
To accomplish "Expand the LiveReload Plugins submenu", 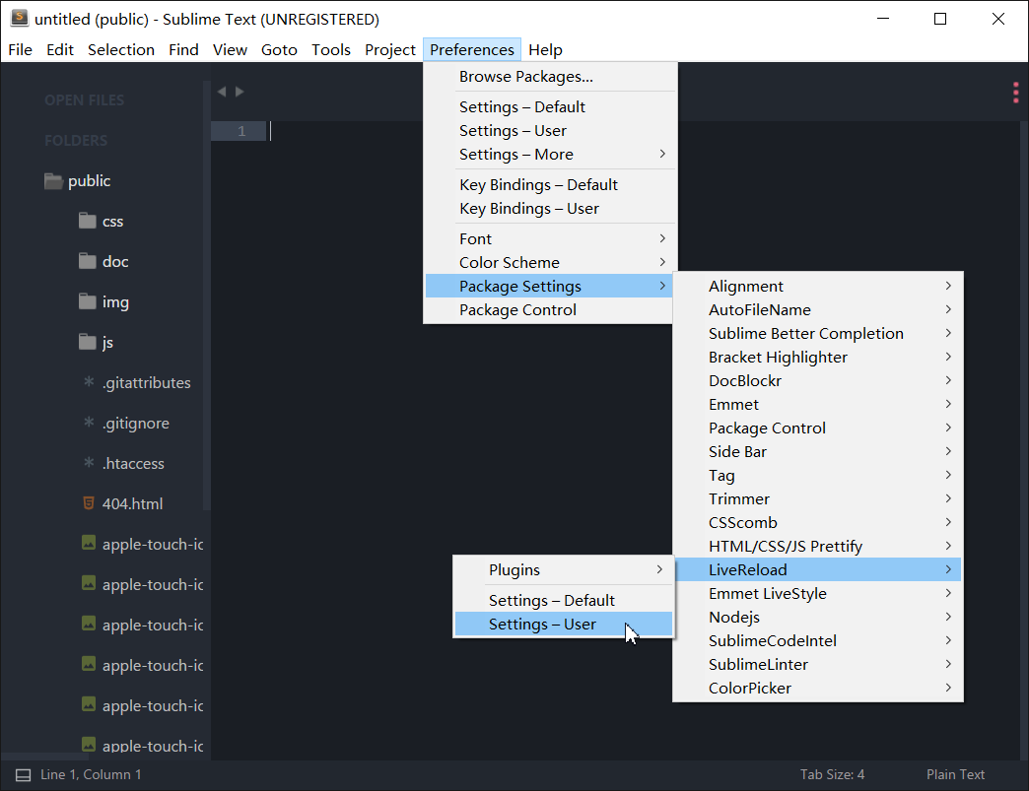I will click(564, 570).
